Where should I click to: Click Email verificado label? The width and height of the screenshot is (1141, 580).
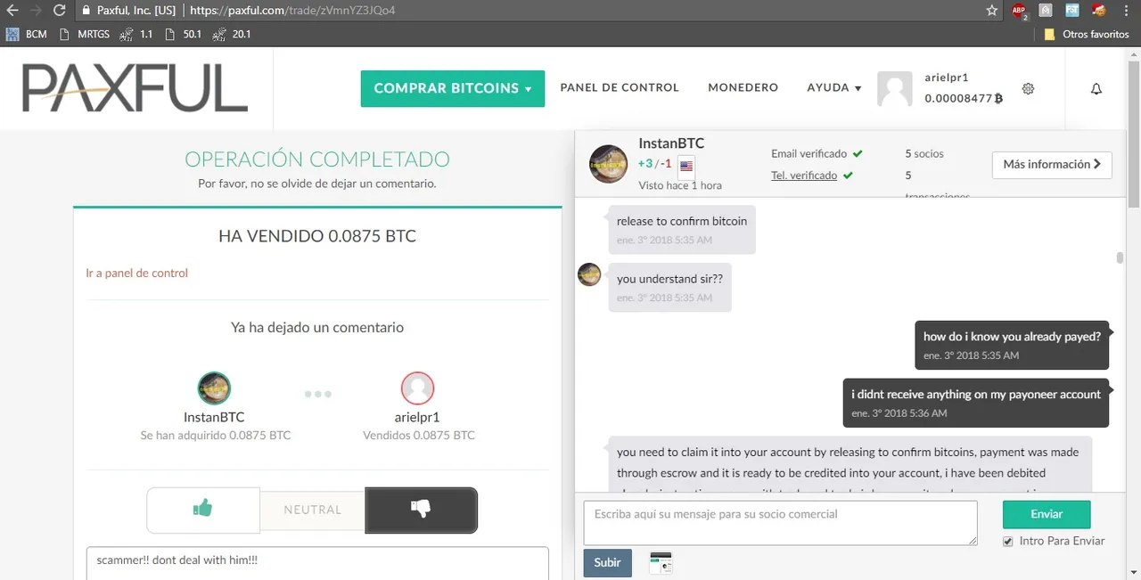tap(809, 154)
